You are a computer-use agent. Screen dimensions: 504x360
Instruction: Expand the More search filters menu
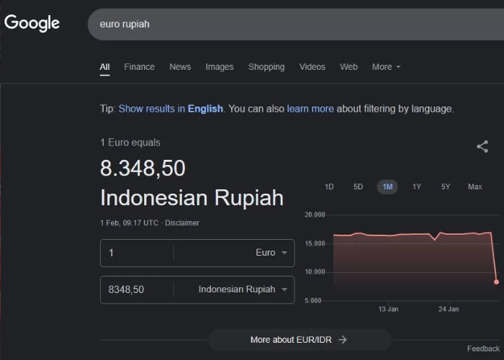pos(386,67)
